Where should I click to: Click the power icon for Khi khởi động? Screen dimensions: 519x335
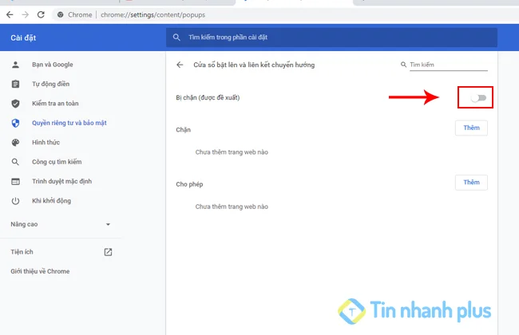click(x=15, y=201)
